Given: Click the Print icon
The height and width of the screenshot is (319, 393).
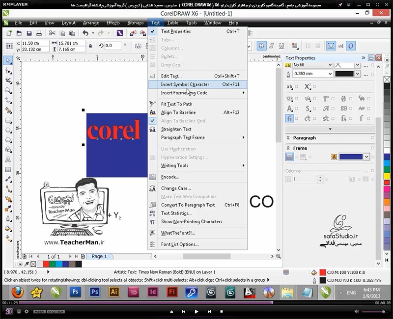Looking at the screenshot, I should 39,33.
